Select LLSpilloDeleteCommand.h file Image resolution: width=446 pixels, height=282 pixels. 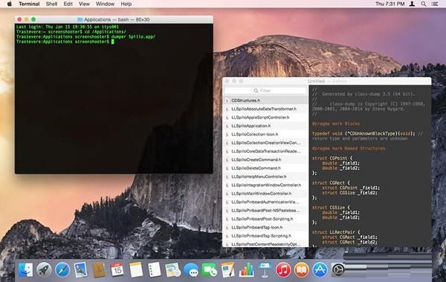point(265,168)
